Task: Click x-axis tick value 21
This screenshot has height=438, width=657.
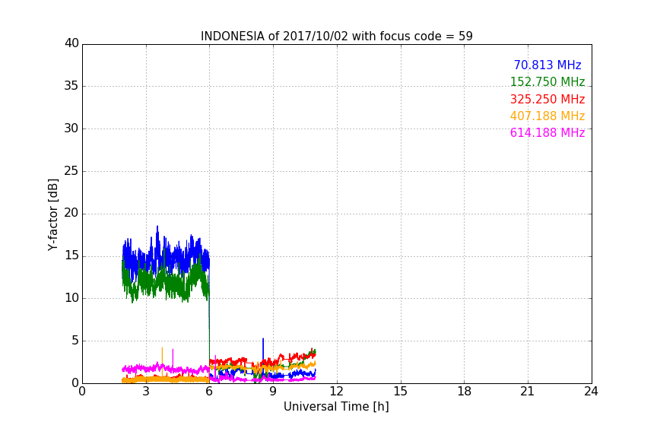Action: tap(528, 392)
